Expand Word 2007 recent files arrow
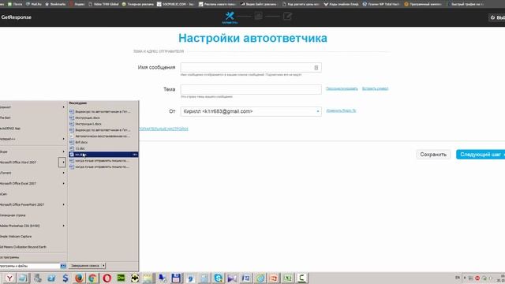505x284 pixels. click(62, 163)
